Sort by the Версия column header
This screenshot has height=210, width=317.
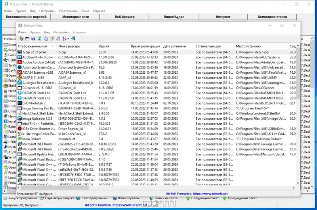(x=113, y=46)
